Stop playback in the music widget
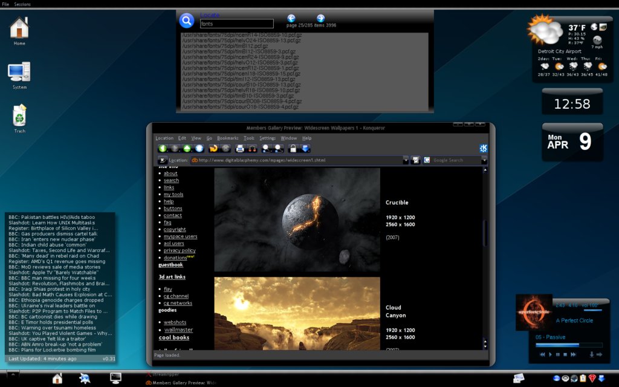Screen dimensions: 619x387 pyautogui.click(x=565, y=354)
